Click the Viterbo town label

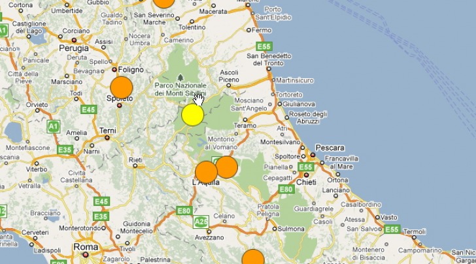(37, 169)
